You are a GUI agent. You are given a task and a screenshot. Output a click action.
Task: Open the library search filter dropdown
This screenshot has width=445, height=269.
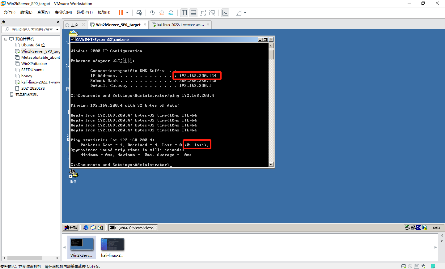(x=57, y=30)
